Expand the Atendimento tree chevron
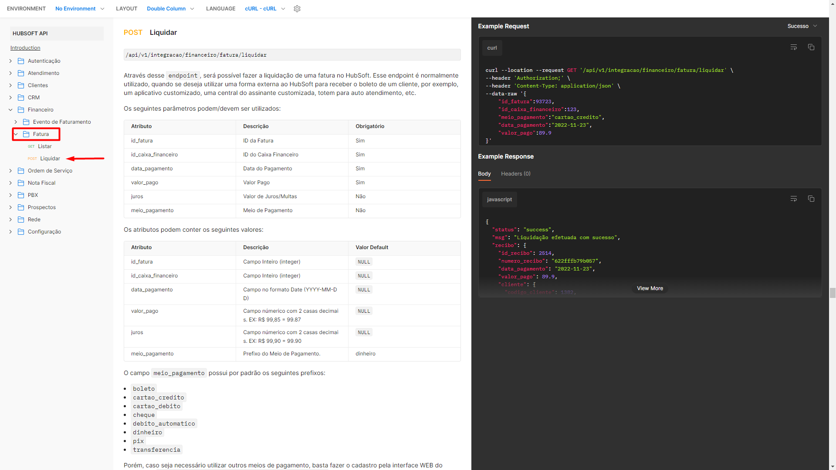This screenshot has width=836, height=470. (10, 73)
